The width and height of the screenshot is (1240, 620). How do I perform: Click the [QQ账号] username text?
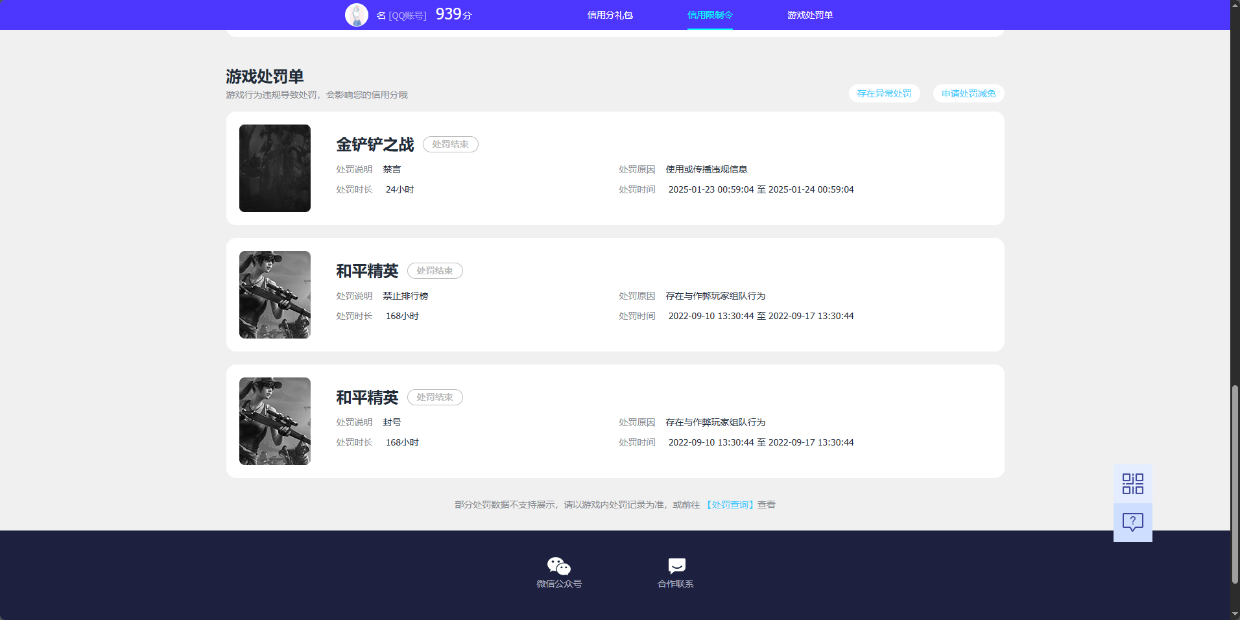coord(407,16)
